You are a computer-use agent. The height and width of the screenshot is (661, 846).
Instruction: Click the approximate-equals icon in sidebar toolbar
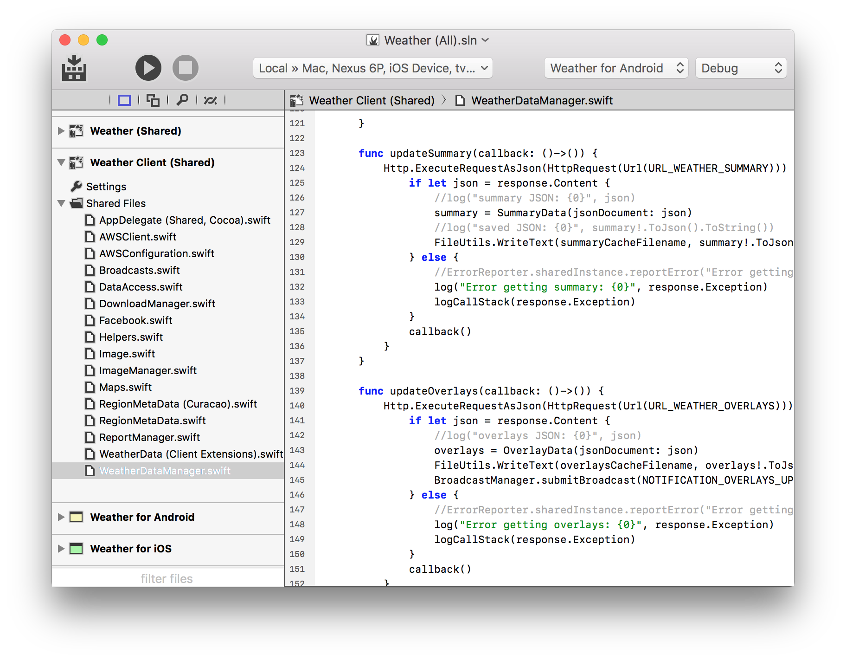click(211, 100)
